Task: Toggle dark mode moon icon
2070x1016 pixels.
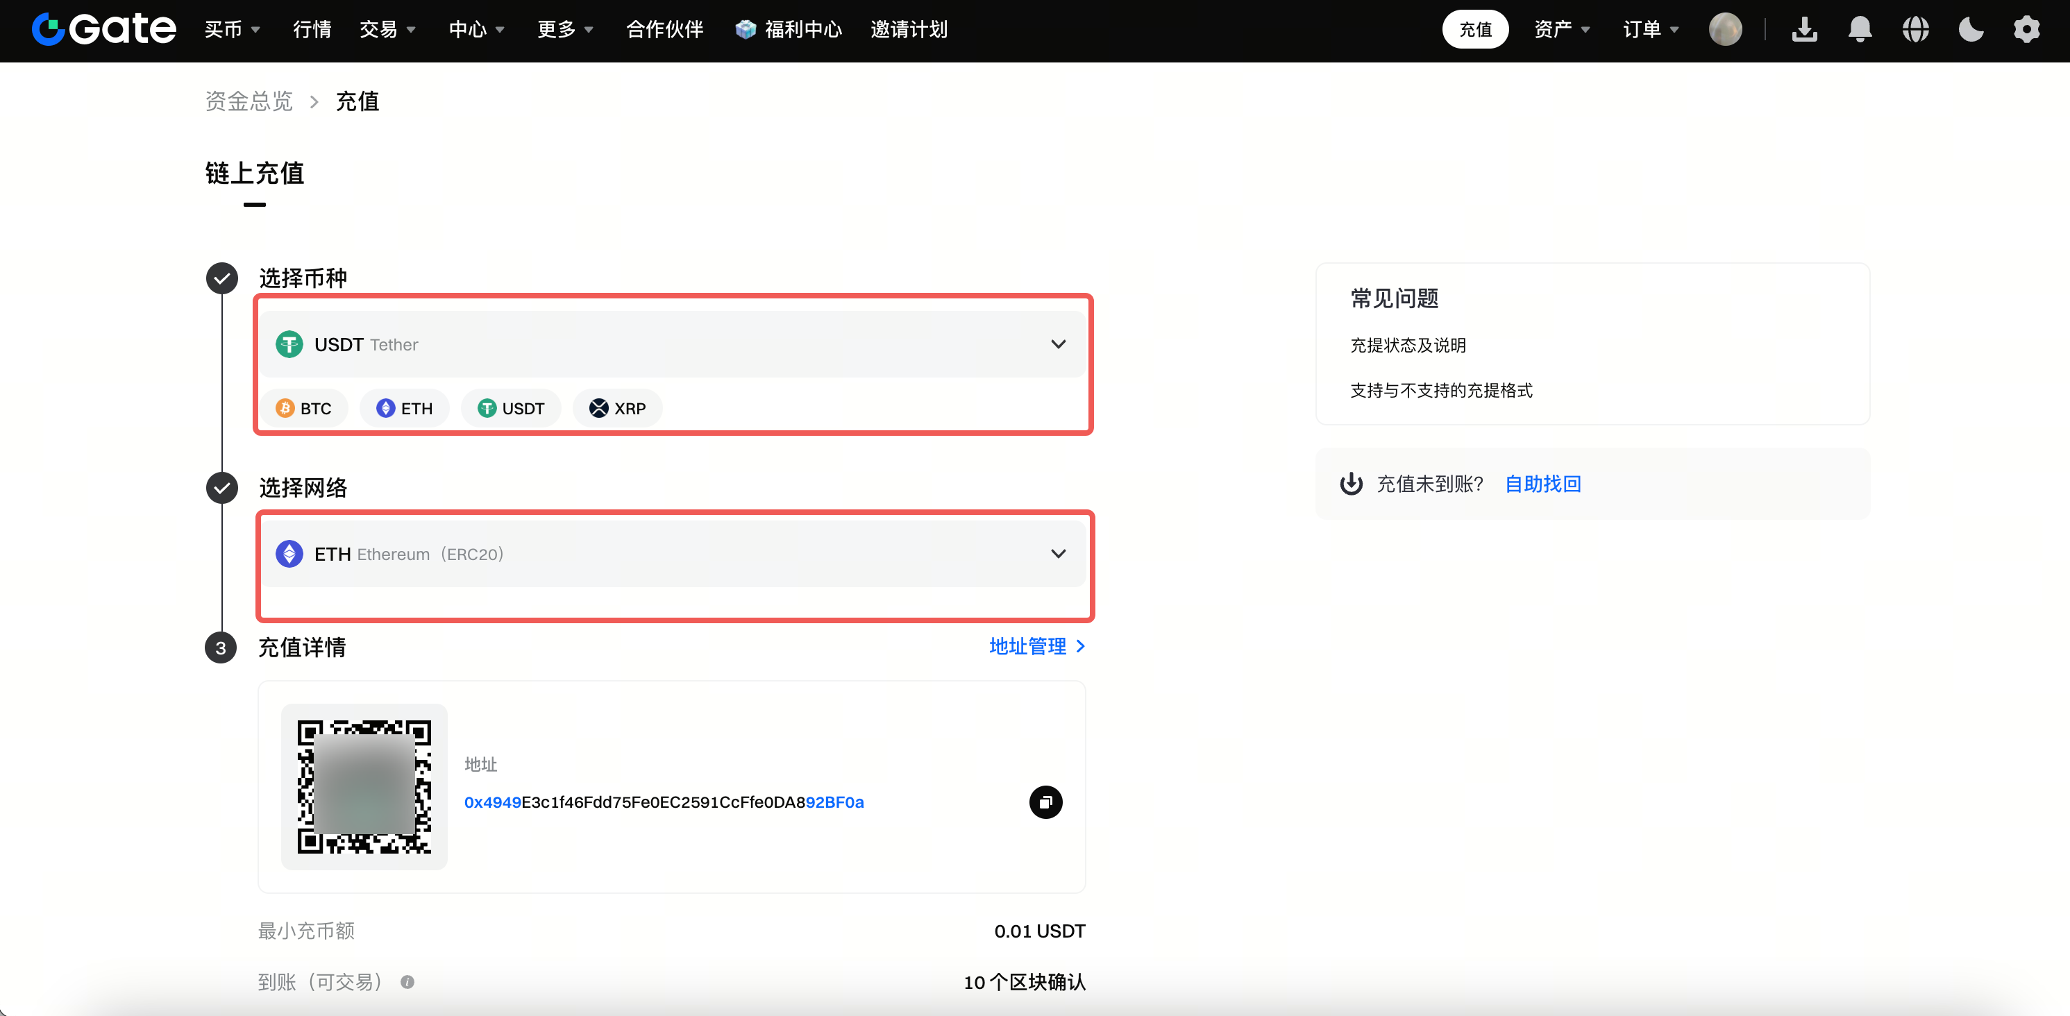Action: 1970,30
